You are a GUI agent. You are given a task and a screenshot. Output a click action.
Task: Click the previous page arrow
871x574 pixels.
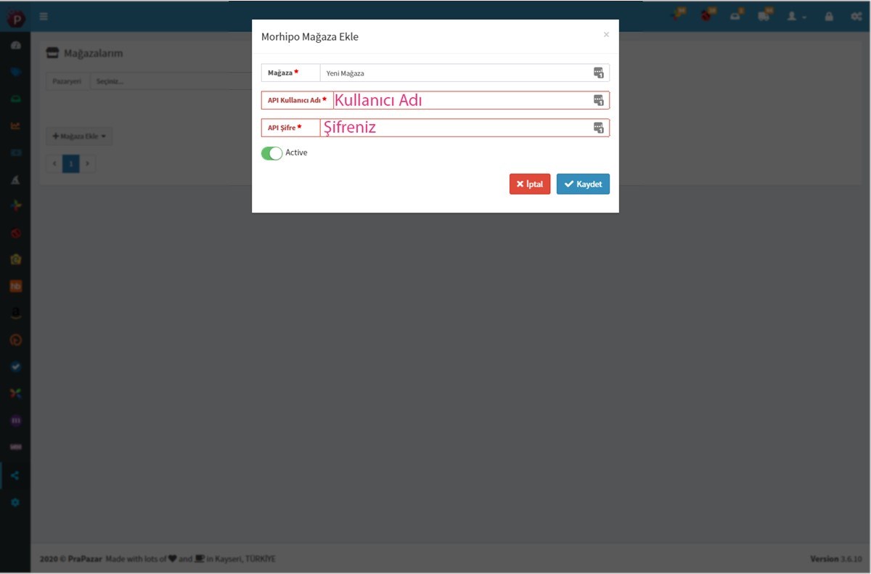point(54,164)
